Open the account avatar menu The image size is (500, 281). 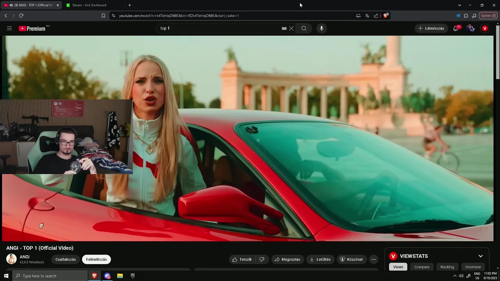[470, 28]
